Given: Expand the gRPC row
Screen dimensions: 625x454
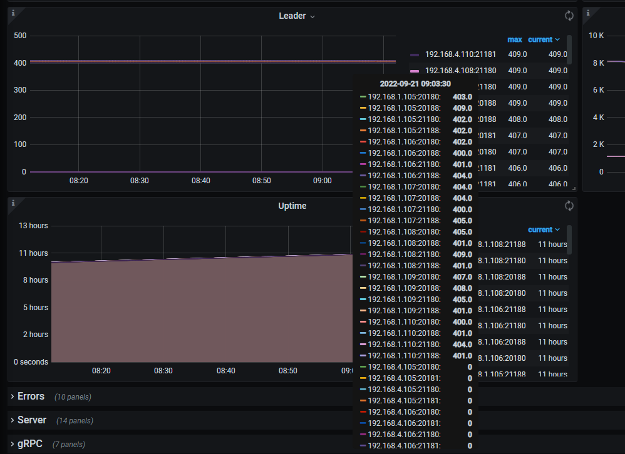Looking at the screenshot, I should (30, 444).
